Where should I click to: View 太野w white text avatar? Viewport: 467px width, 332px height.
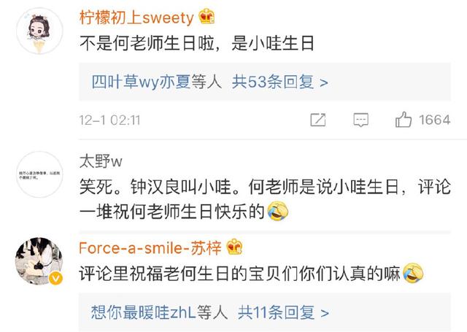[39, 174]
